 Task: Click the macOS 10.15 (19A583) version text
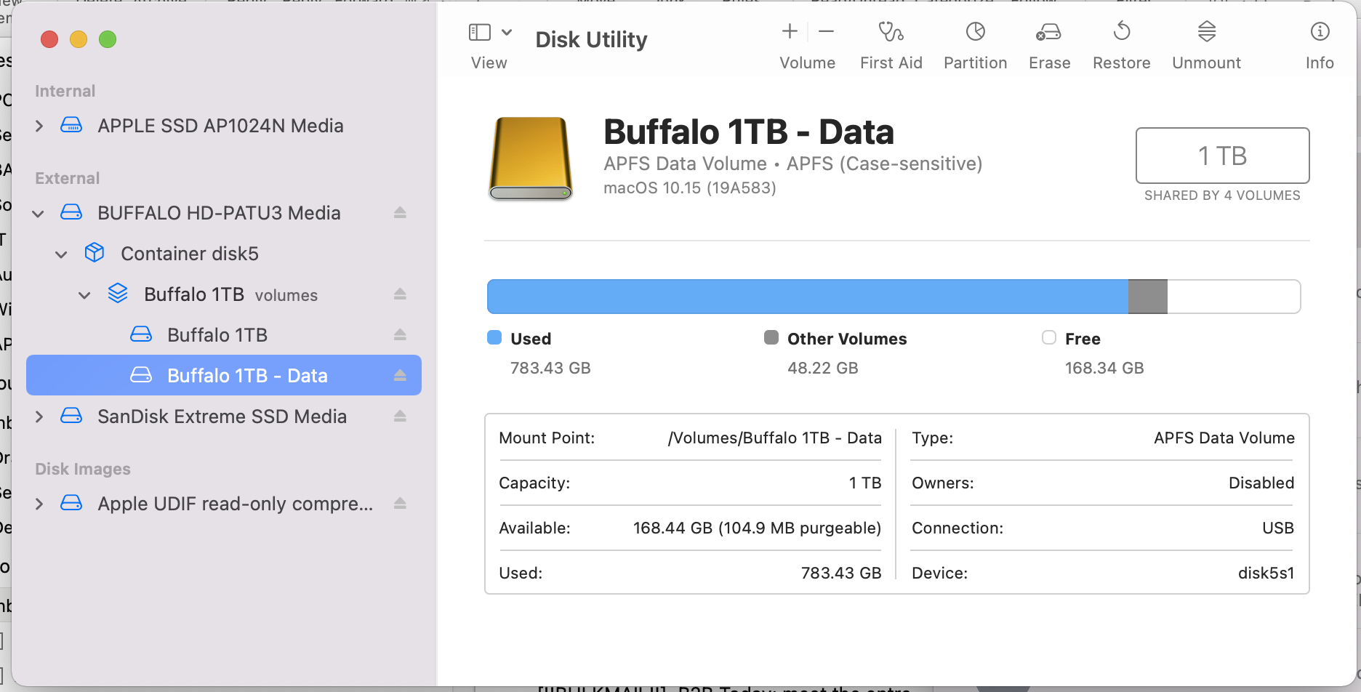(690, 188)
